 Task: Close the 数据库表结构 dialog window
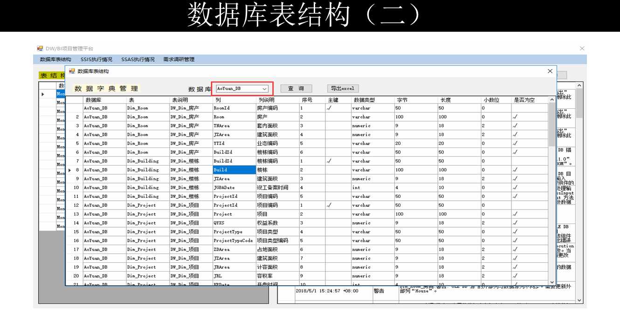point(550,71)
